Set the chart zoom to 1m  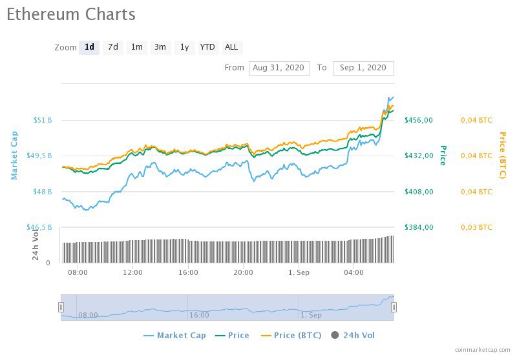click(136, 47)
